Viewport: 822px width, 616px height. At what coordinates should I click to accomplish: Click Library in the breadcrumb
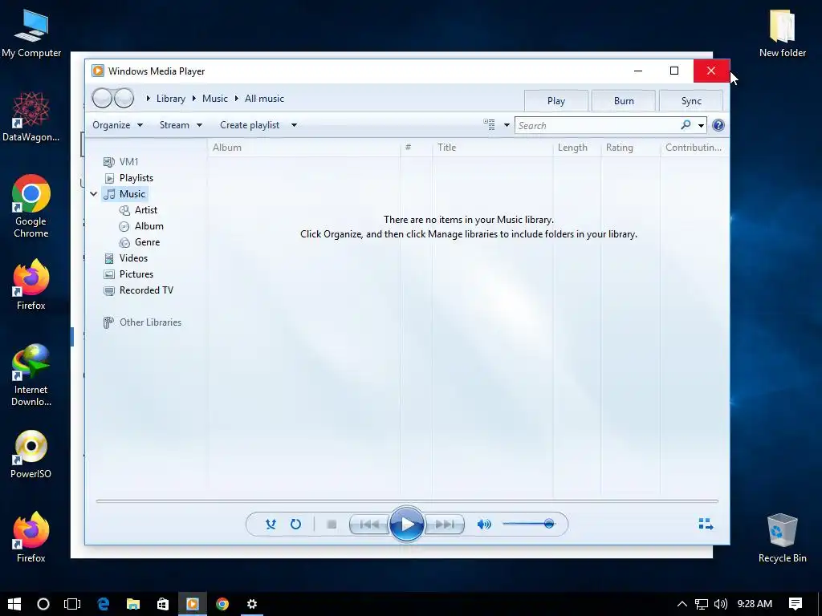click(x=171, y=99)
